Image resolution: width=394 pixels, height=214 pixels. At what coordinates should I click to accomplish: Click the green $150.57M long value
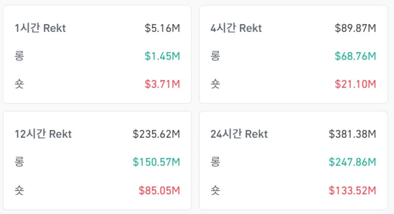pyautogui.click(x=156, y=162)
